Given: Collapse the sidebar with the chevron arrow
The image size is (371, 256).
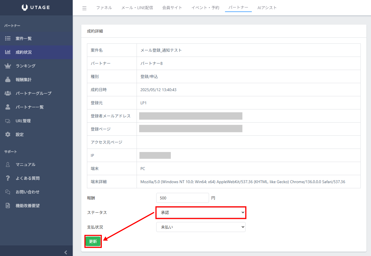Looking at the screenshot, I should coord(66,252).
